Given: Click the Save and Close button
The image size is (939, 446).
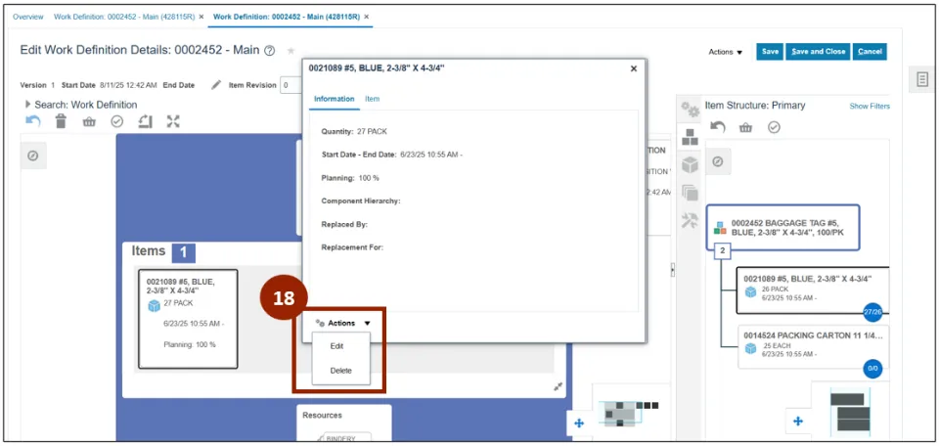Looking at the screenshot, I should pos(818,52).
